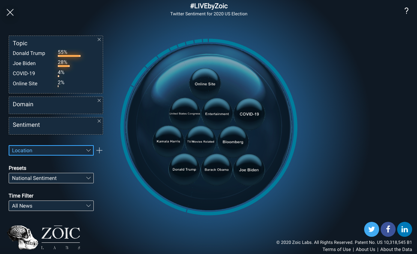
Task: Remove the Topic filter panel
Action: (99, 40)
